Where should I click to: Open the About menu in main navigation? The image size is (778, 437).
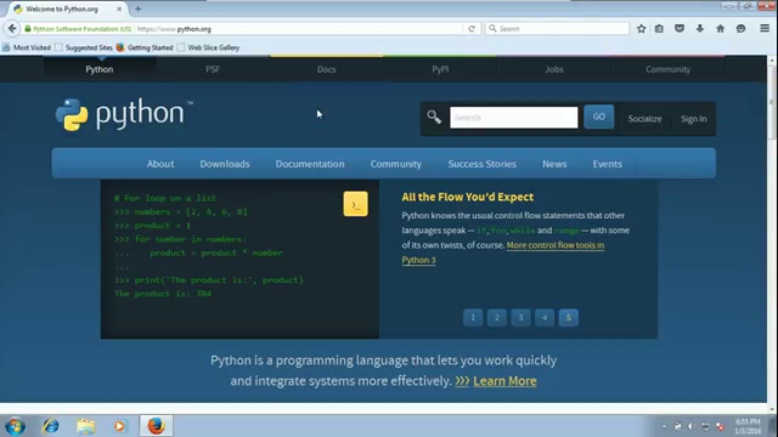click(160, 164)
